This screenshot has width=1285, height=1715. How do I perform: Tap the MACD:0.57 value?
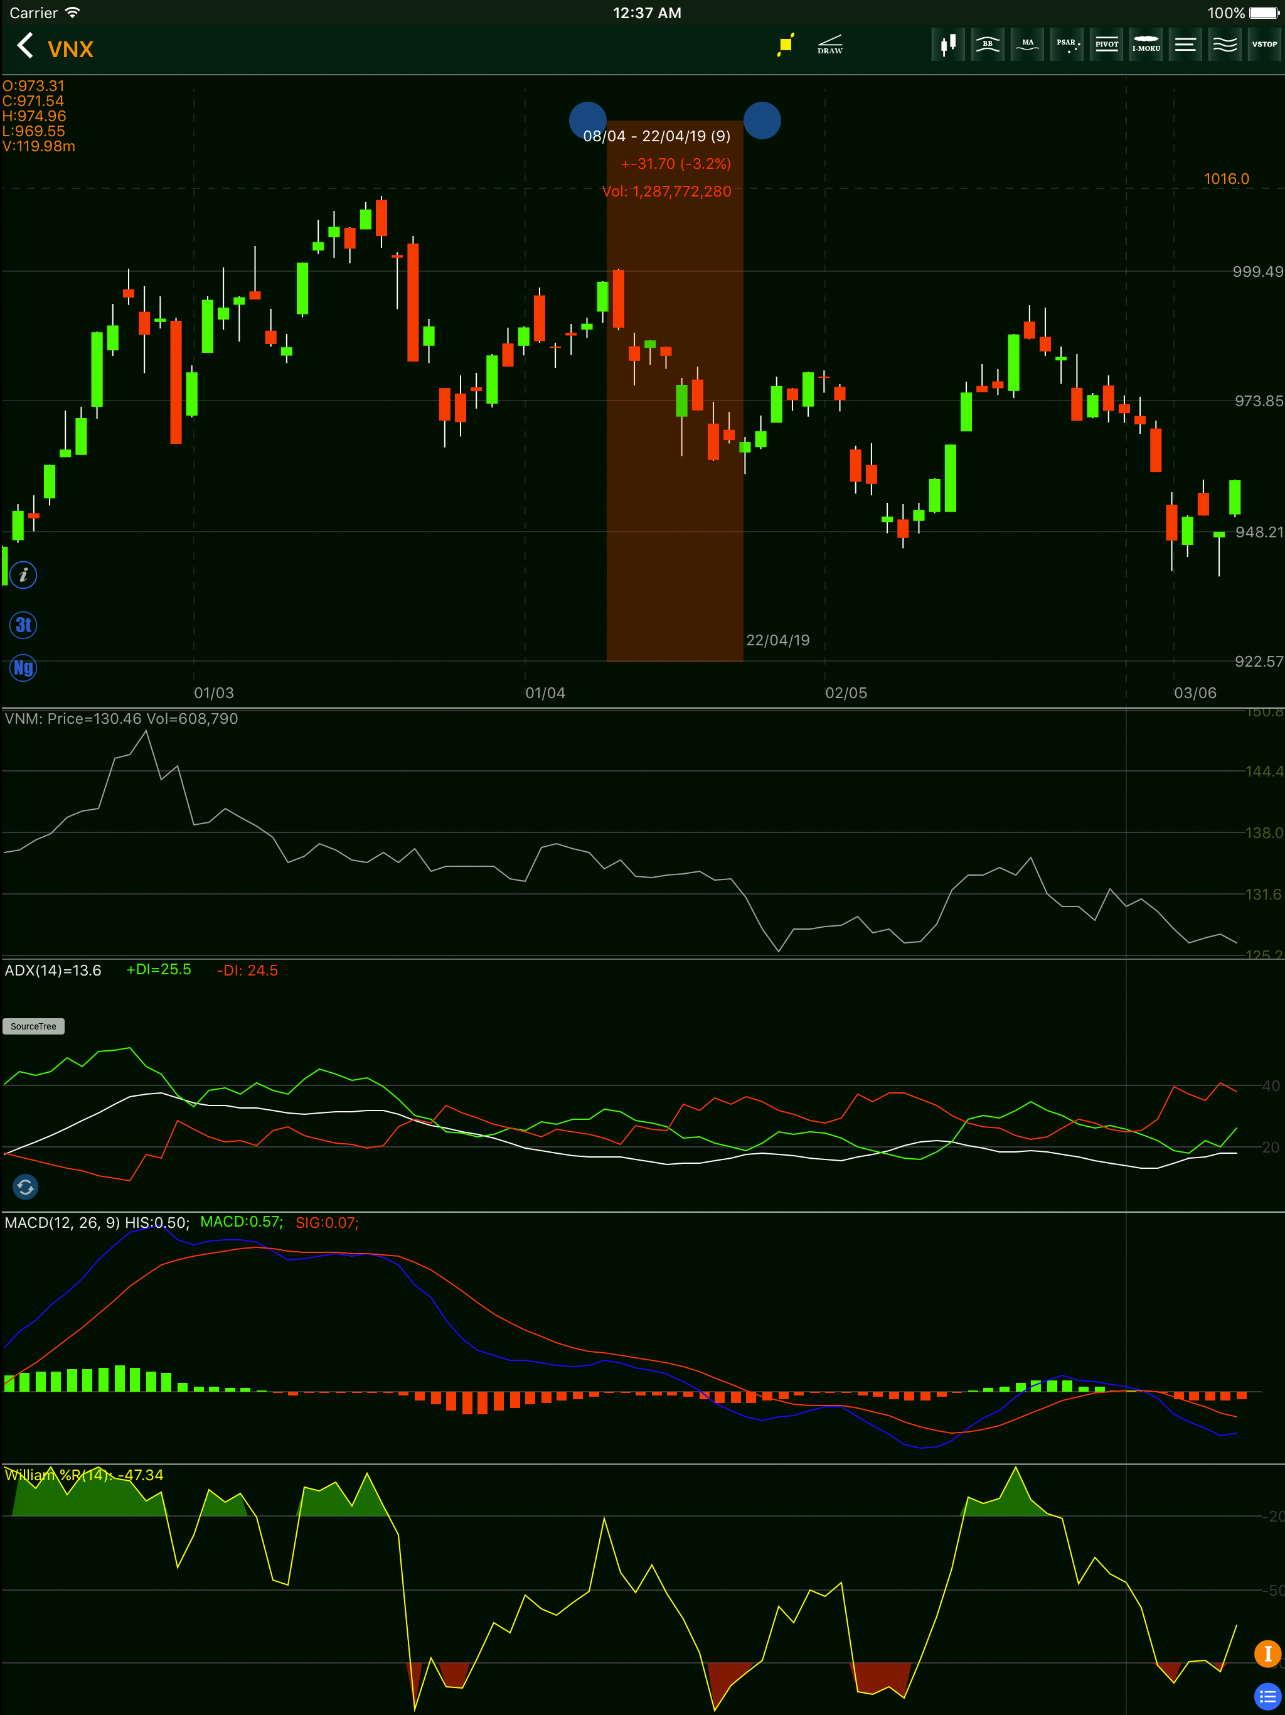[x=242, y=1221]
